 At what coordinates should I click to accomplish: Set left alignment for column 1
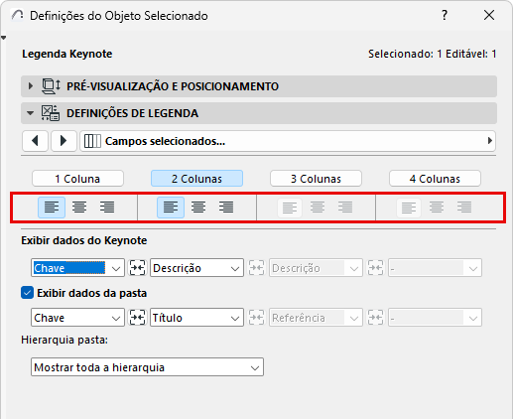52,208
